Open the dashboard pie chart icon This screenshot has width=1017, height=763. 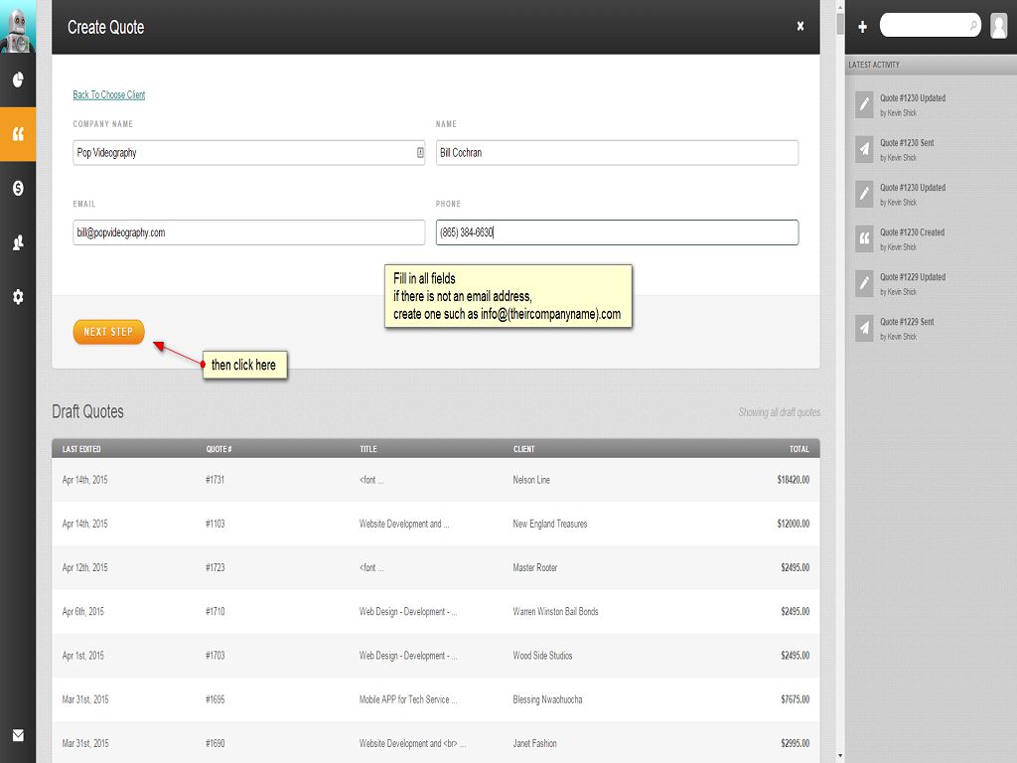(x=18, y=80)
